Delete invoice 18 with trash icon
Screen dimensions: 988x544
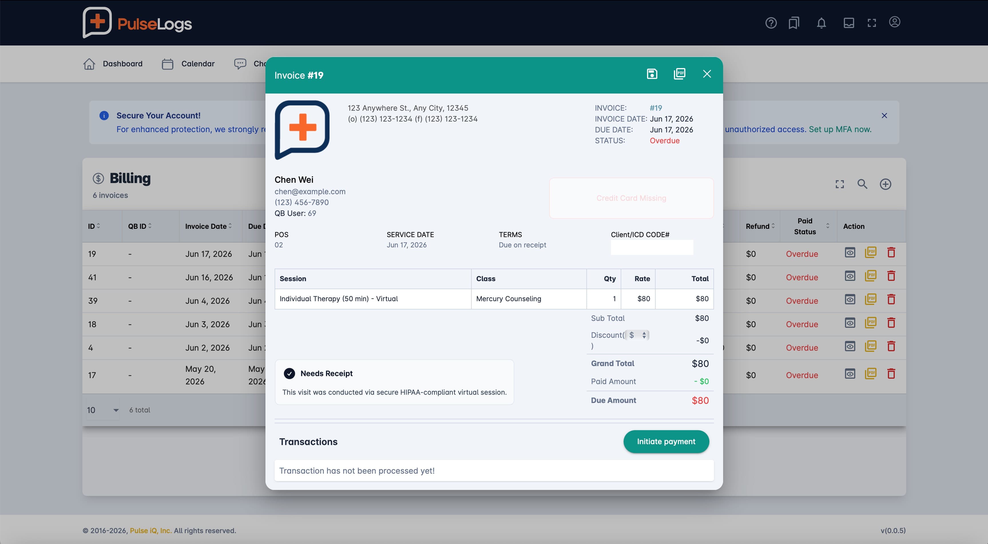891,322
